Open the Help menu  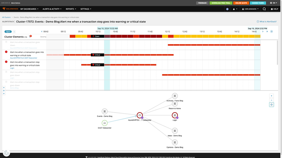(x=274, y=9)
